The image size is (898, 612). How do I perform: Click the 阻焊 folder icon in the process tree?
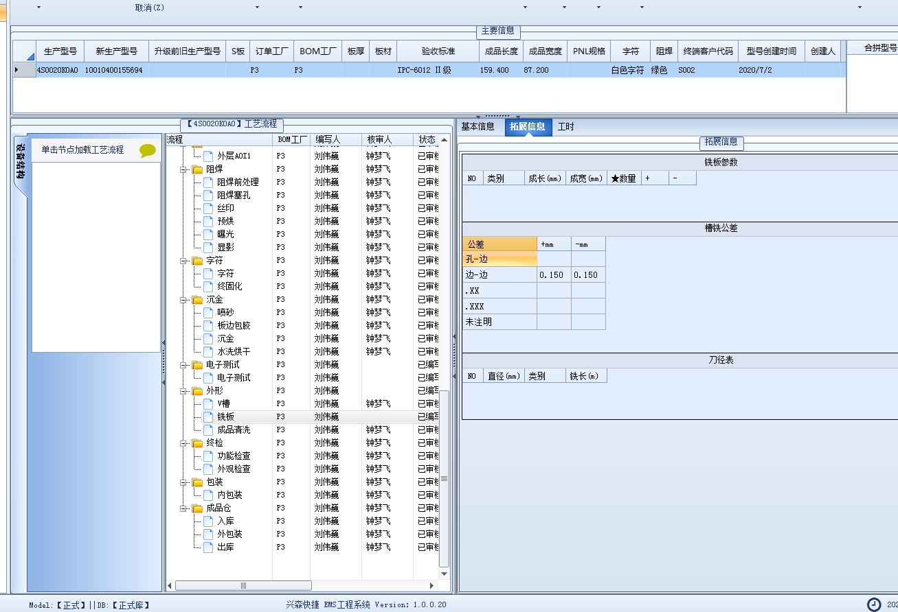[x=197, y=169]
